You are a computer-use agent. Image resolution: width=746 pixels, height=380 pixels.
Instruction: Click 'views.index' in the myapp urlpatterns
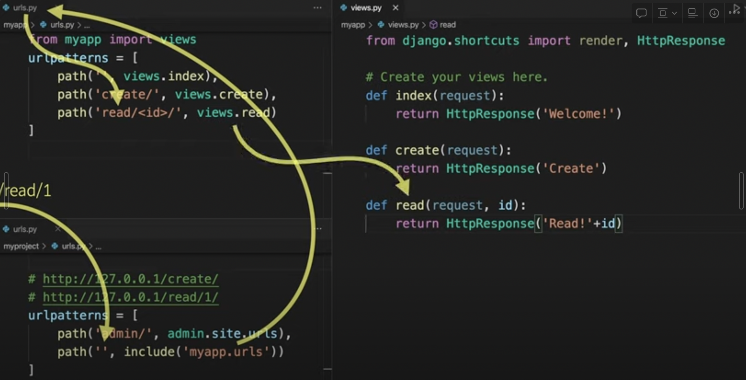[x=164, y=76]
